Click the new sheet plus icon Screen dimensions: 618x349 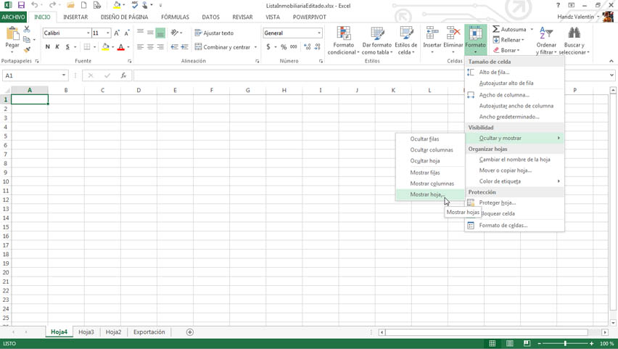pyautogui.click(x=190, y=332)
